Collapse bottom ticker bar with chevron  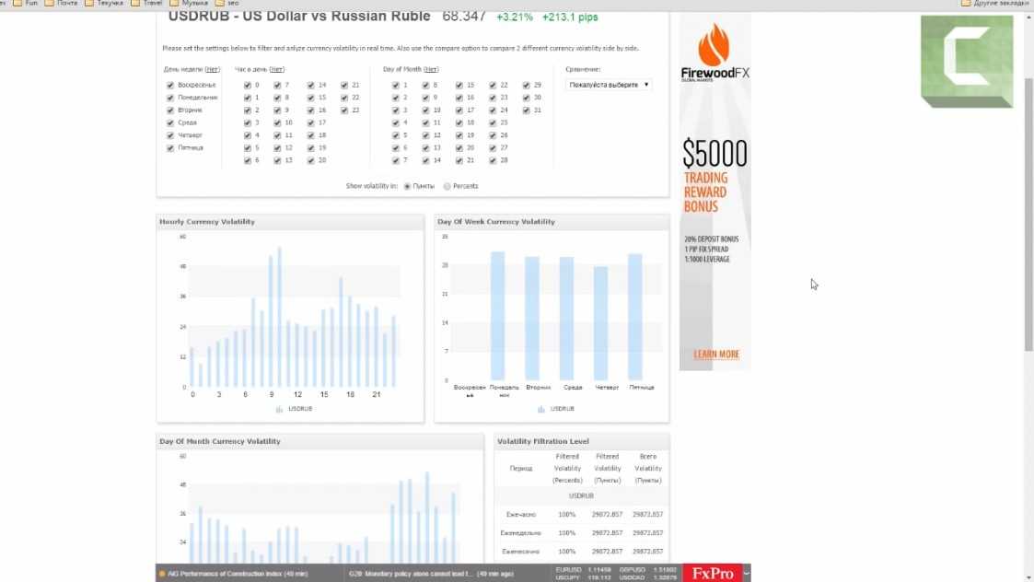point(747,574)
